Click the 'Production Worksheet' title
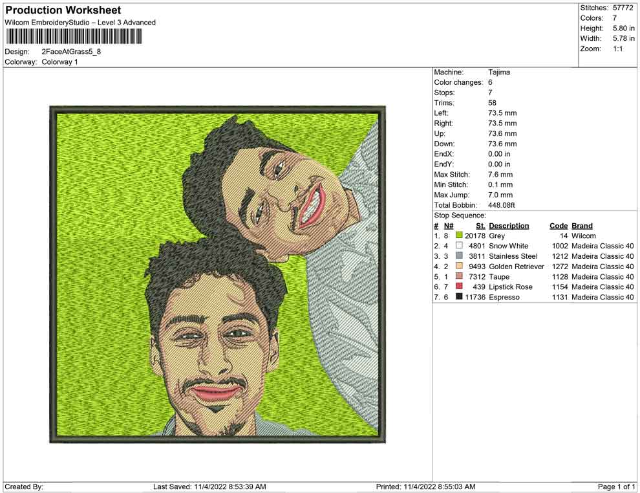 tap(63, 10)
